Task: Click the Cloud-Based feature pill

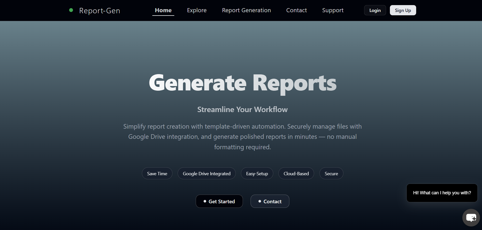Action: (296, 173)
